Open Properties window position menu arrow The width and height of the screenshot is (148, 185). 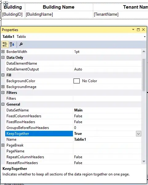[x=133, y=30]
